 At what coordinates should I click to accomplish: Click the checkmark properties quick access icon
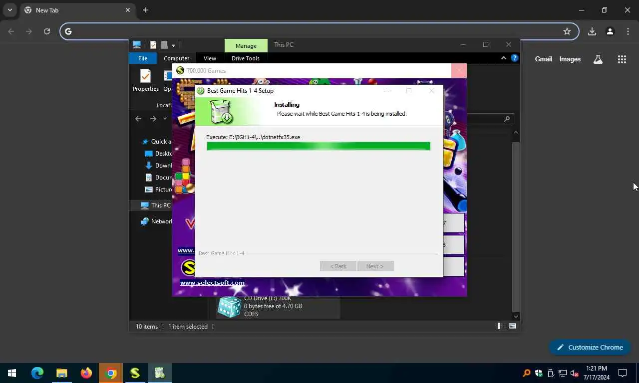(x=153, y=45)
